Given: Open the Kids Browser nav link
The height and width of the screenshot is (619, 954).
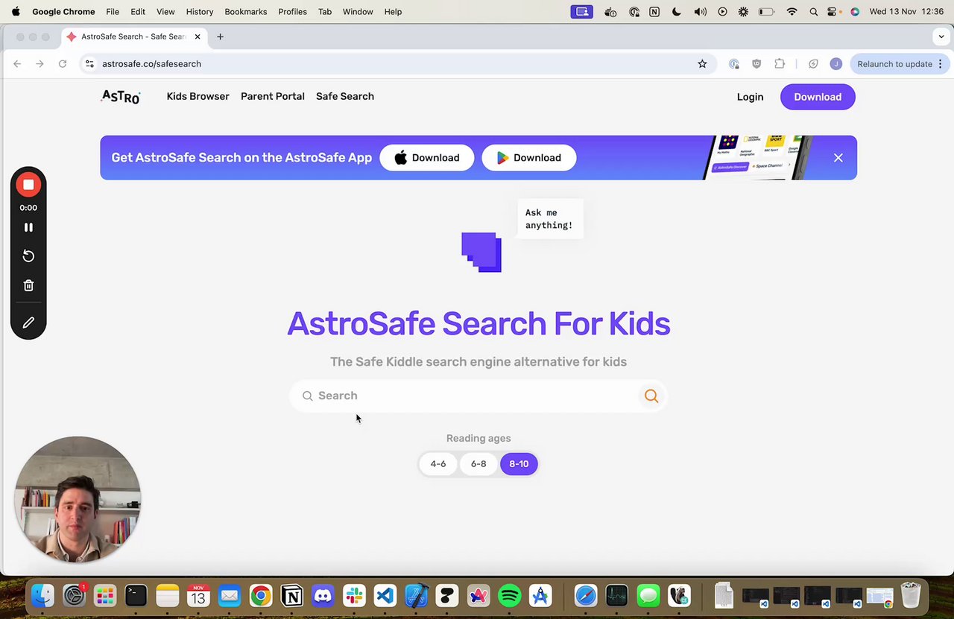Looking at the screenshot, I should click(198, 96).
